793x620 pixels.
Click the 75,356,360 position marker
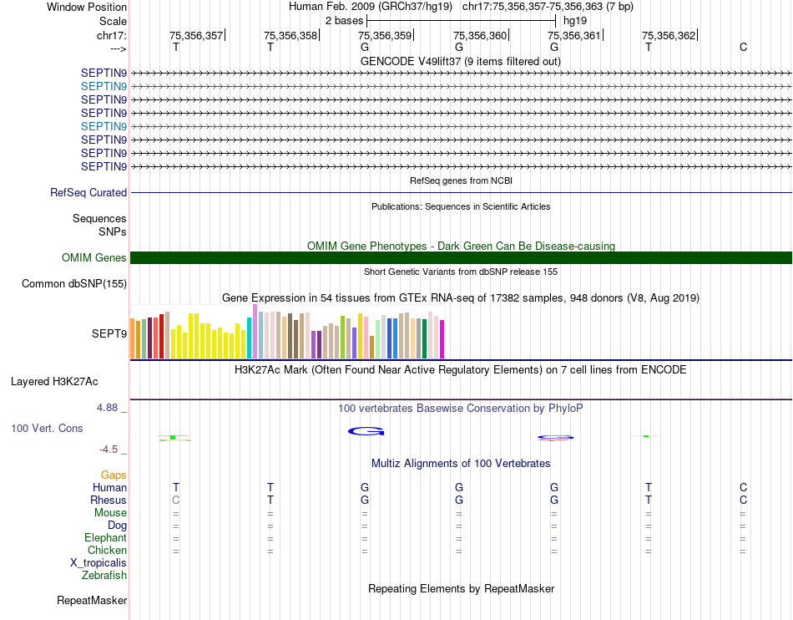point(479,35)
